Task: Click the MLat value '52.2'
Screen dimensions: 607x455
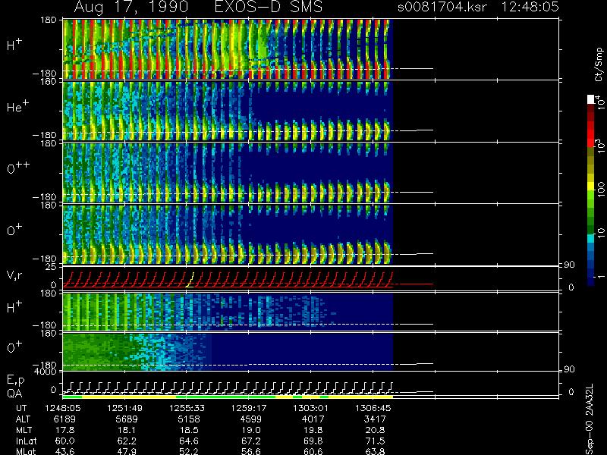Action: point(189,451)
